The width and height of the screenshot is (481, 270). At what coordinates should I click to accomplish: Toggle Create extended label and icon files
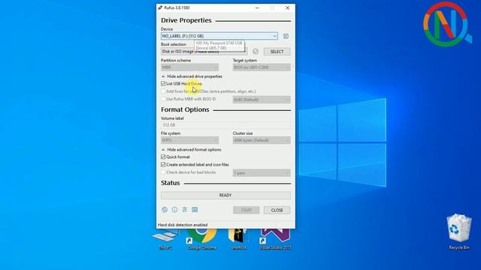tap(163, 164)
